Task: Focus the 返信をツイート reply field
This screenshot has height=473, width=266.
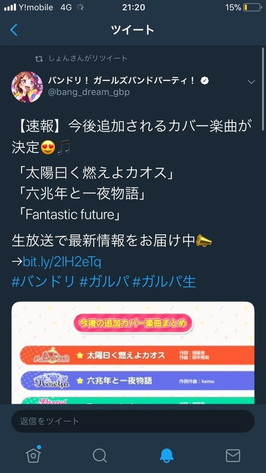Action: (133, 421)
